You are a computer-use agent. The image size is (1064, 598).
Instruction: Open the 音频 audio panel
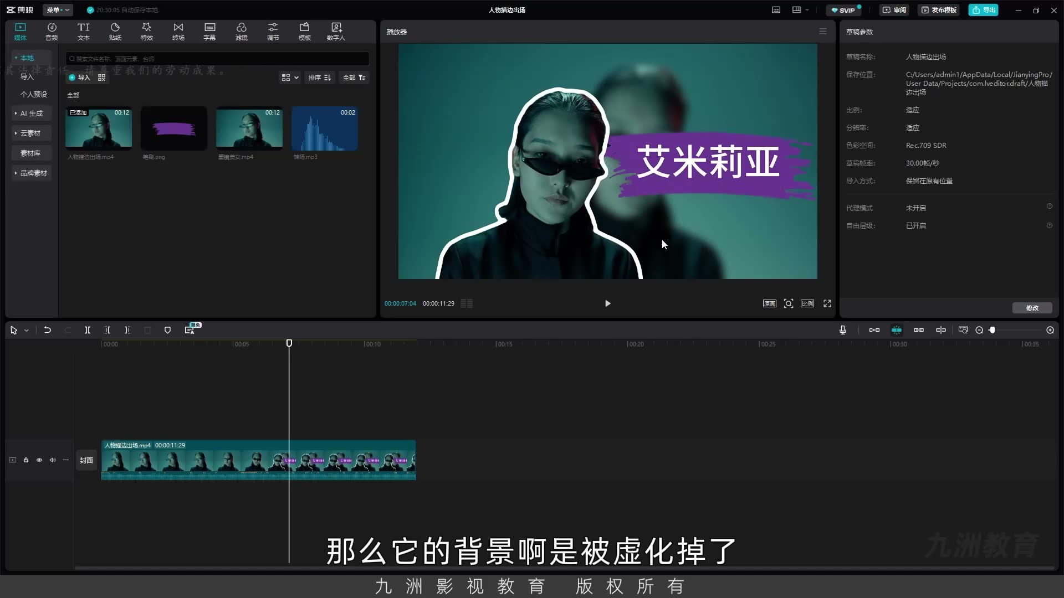point(52,32)
